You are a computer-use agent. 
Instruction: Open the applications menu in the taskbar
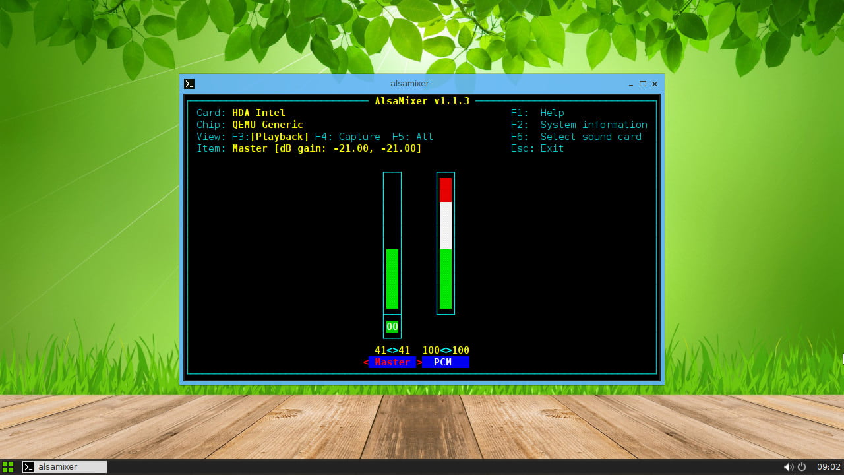8,467
